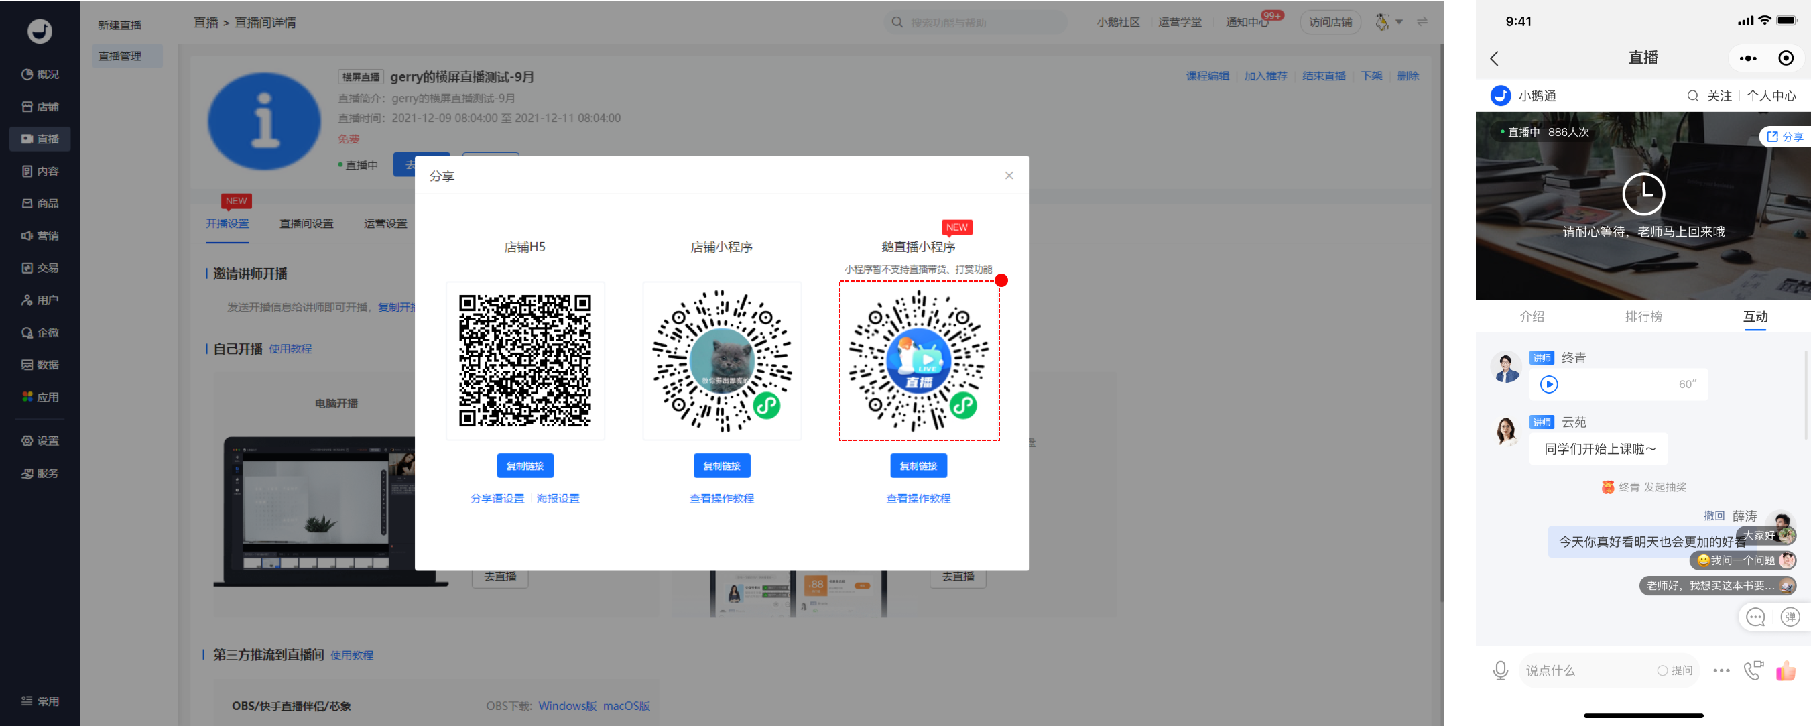This screenshot has height=726, width=1811.
Task: Open the 海报设置 link
Action: point(558,498)
